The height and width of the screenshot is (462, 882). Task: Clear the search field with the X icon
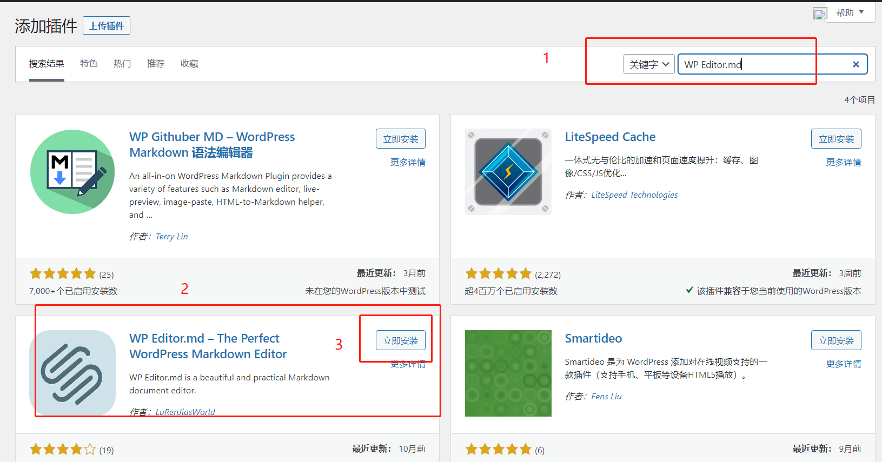tap(856, 64)
